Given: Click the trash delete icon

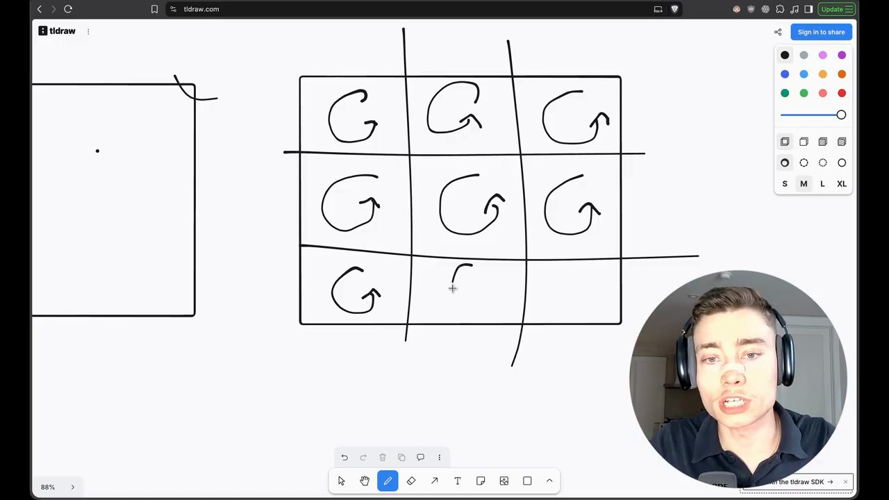Looking at the screenshot, I should (x=383, y=458).
